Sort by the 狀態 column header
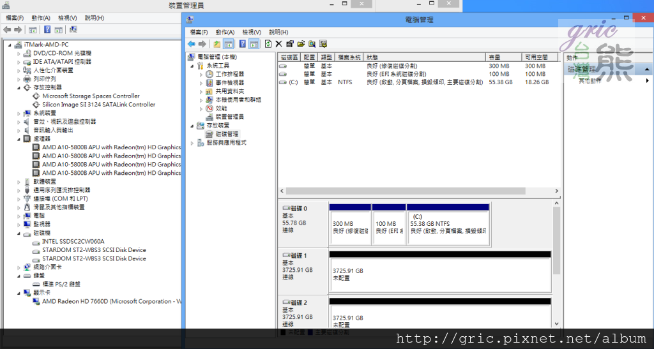The image size is (654, 349). (x=425, y=57)
